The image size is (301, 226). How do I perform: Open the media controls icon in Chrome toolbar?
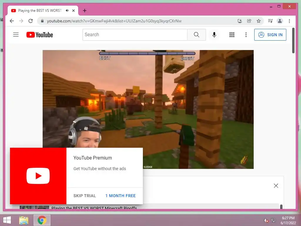pos(270,21)
